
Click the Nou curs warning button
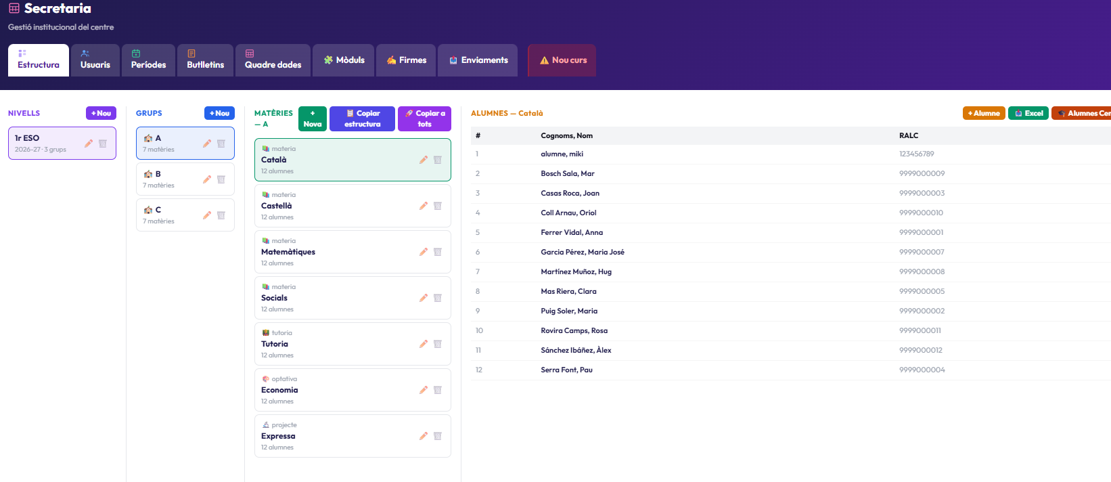click(562, 60)
